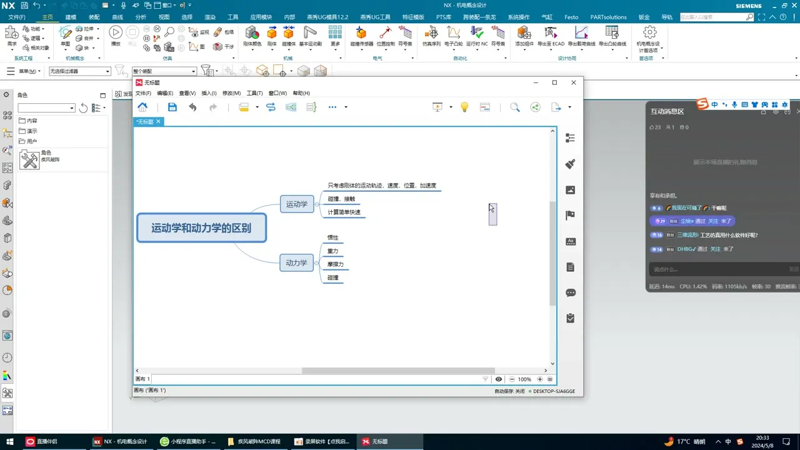Collapse the 动力学 branch node toggle
The height and width of the screenshot is (450, 800).
click(317, 263)
